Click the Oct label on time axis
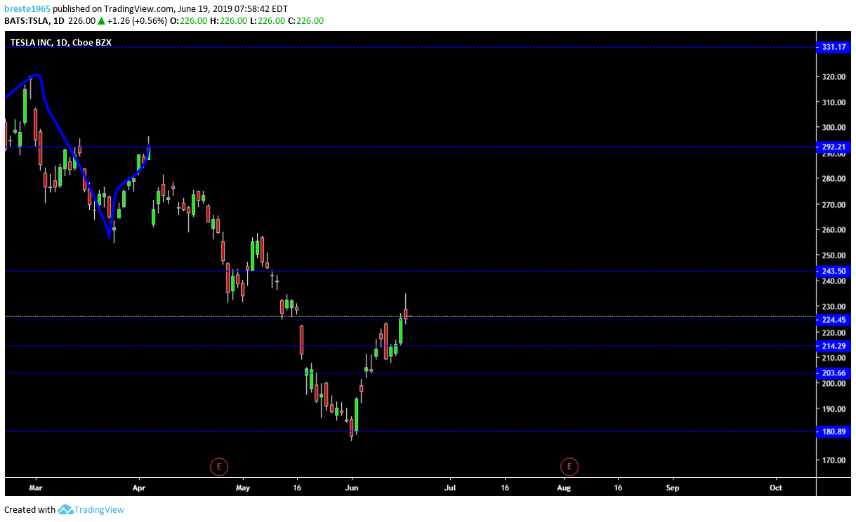The width and height of the screenshot is (856, 522). pyautogui.click(x=776, y=486)
